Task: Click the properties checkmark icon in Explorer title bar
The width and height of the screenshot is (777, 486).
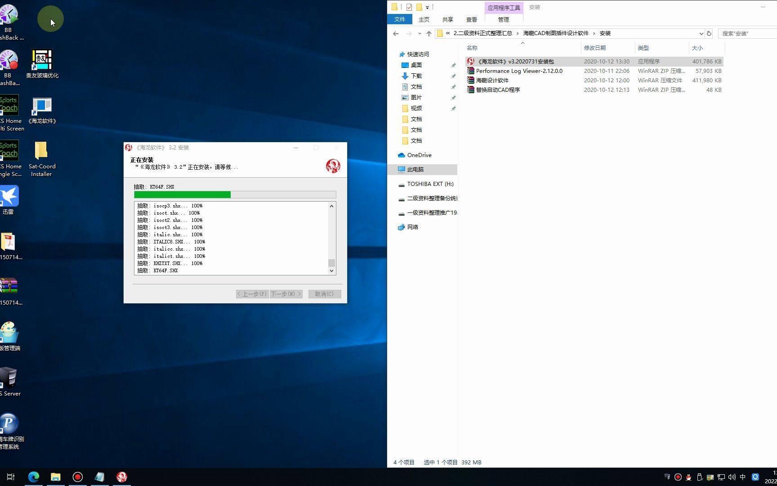Action: click(409, 7)
